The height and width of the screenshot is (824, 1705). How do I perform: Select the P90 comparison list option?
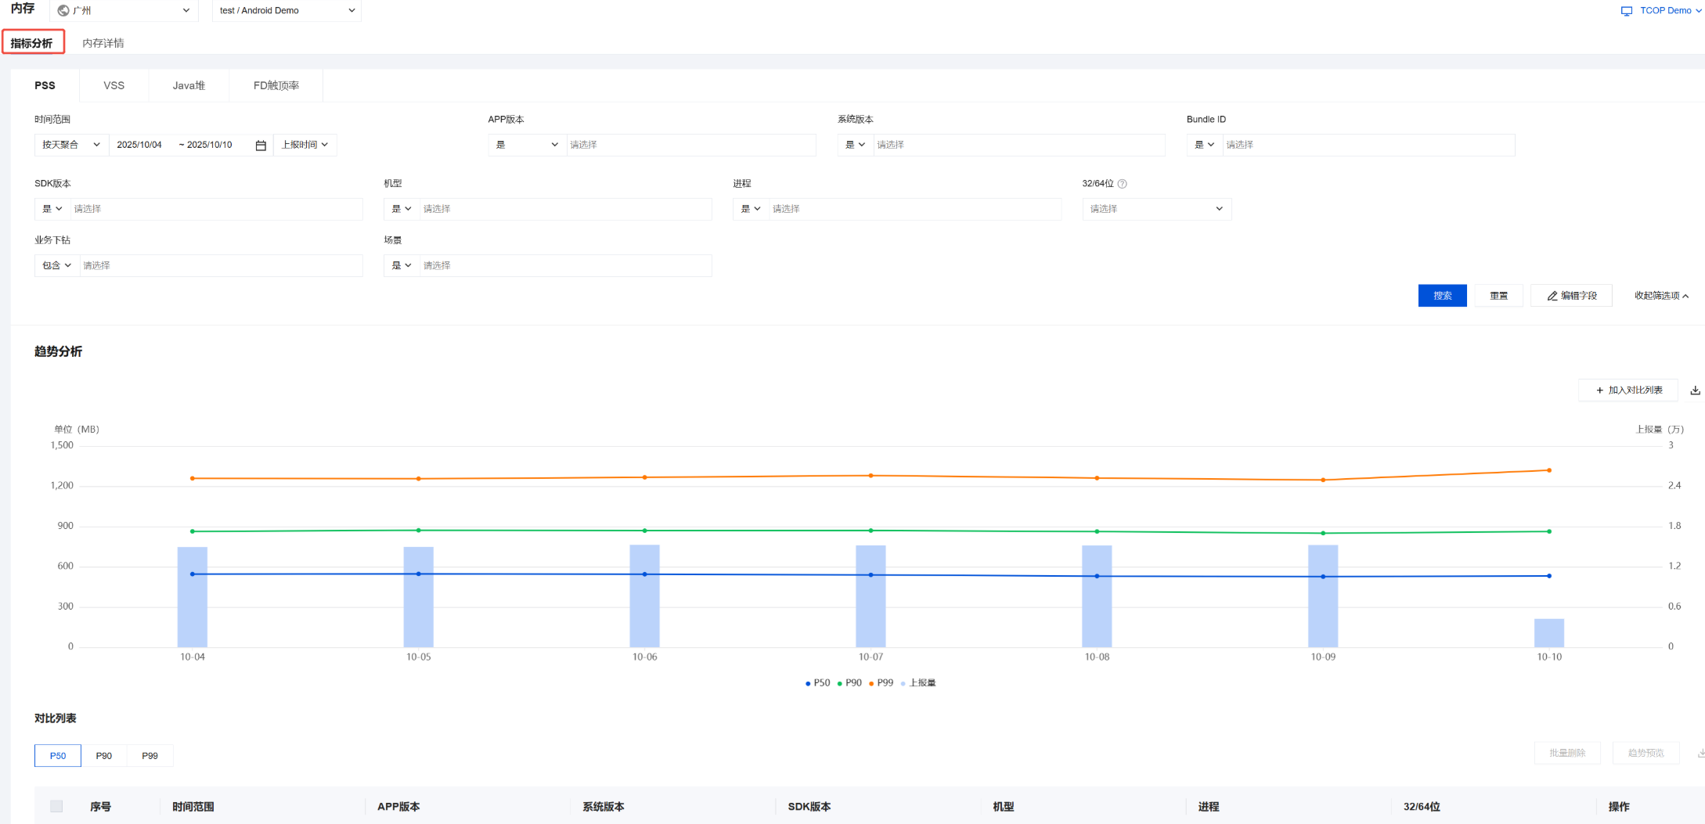point(104,756)
